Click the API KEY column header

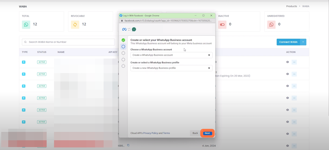[x=113, y=52]
